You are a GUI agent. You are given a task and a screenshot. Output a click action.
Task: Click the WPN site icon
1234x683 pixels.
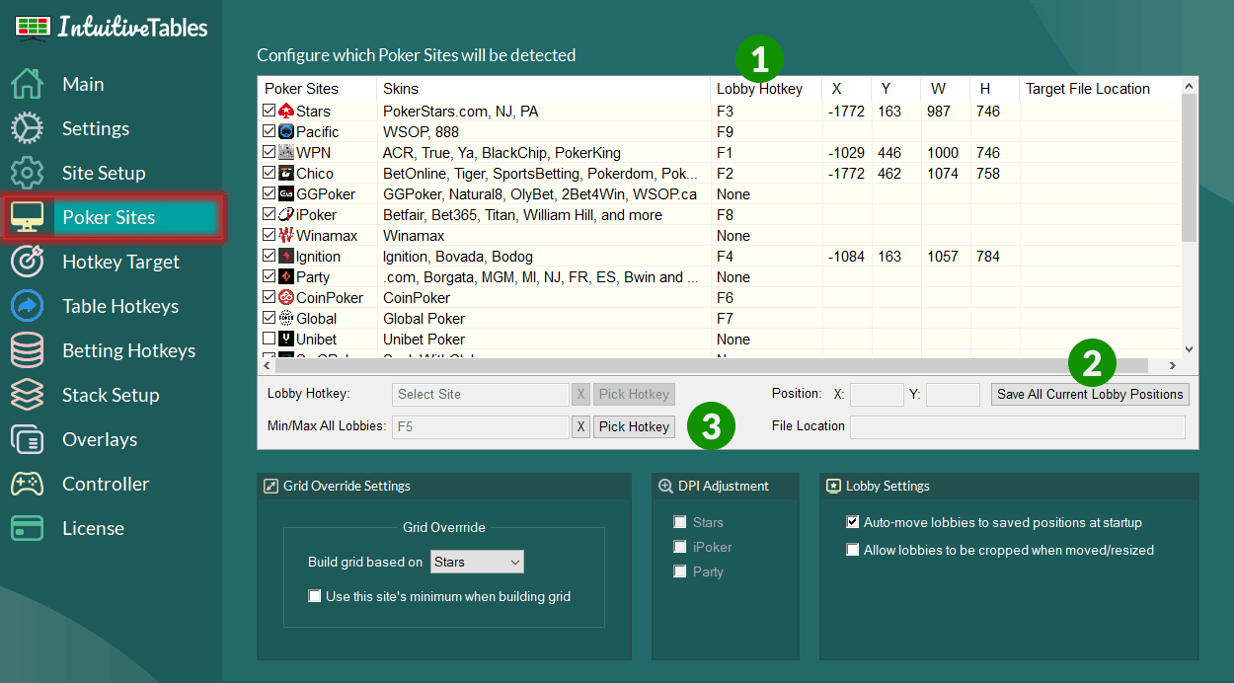pyautogui.click(x=286, y=153)
